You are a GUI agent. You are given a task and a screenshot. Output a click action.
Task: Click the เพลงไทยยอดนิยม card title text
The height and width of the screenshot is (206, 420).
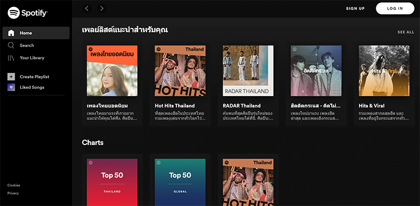(x=108, y=106)
